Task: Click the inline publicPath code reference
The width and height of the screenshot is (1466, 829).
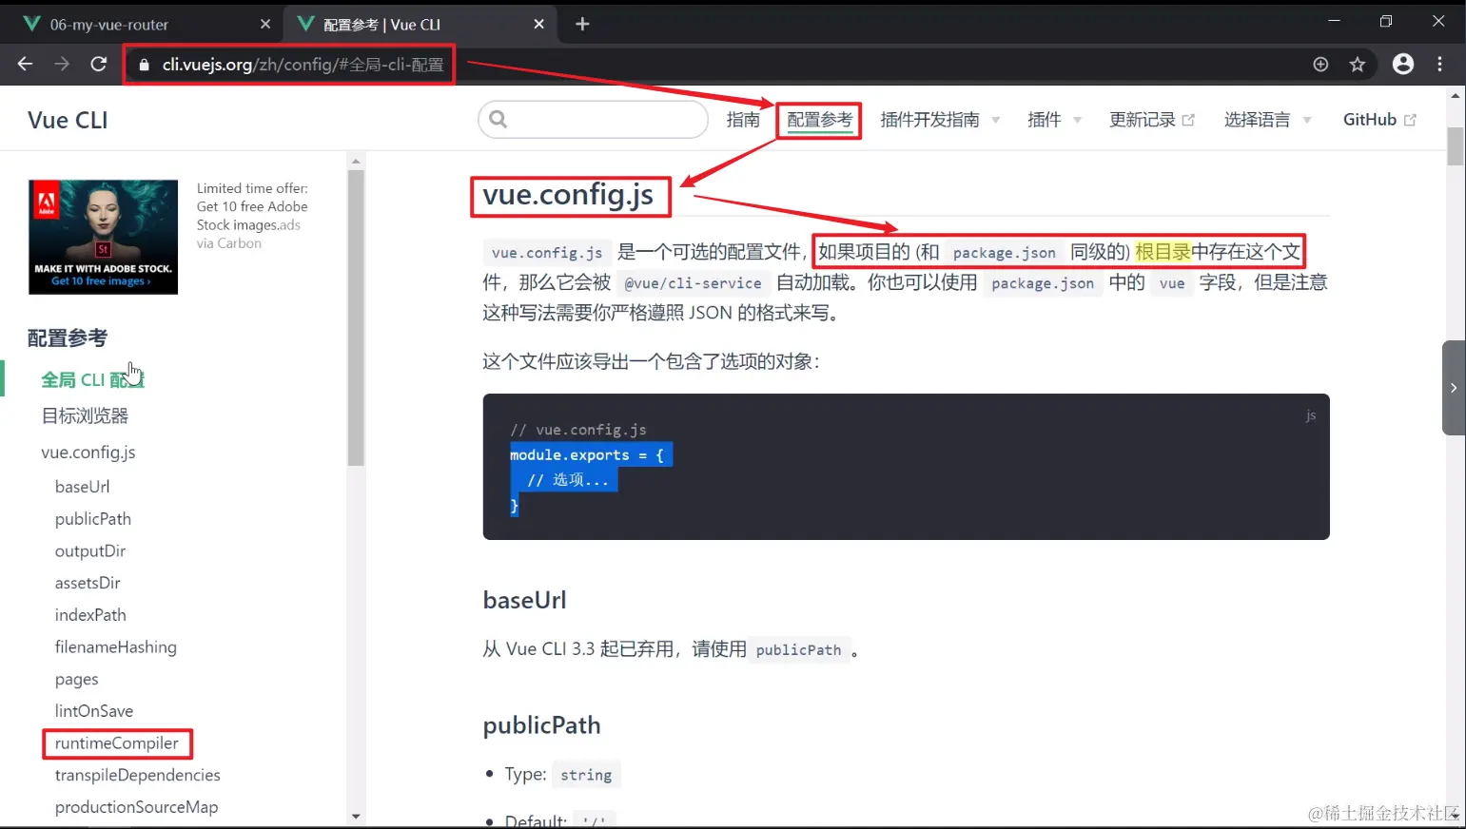Action: (x=798, y=650)
